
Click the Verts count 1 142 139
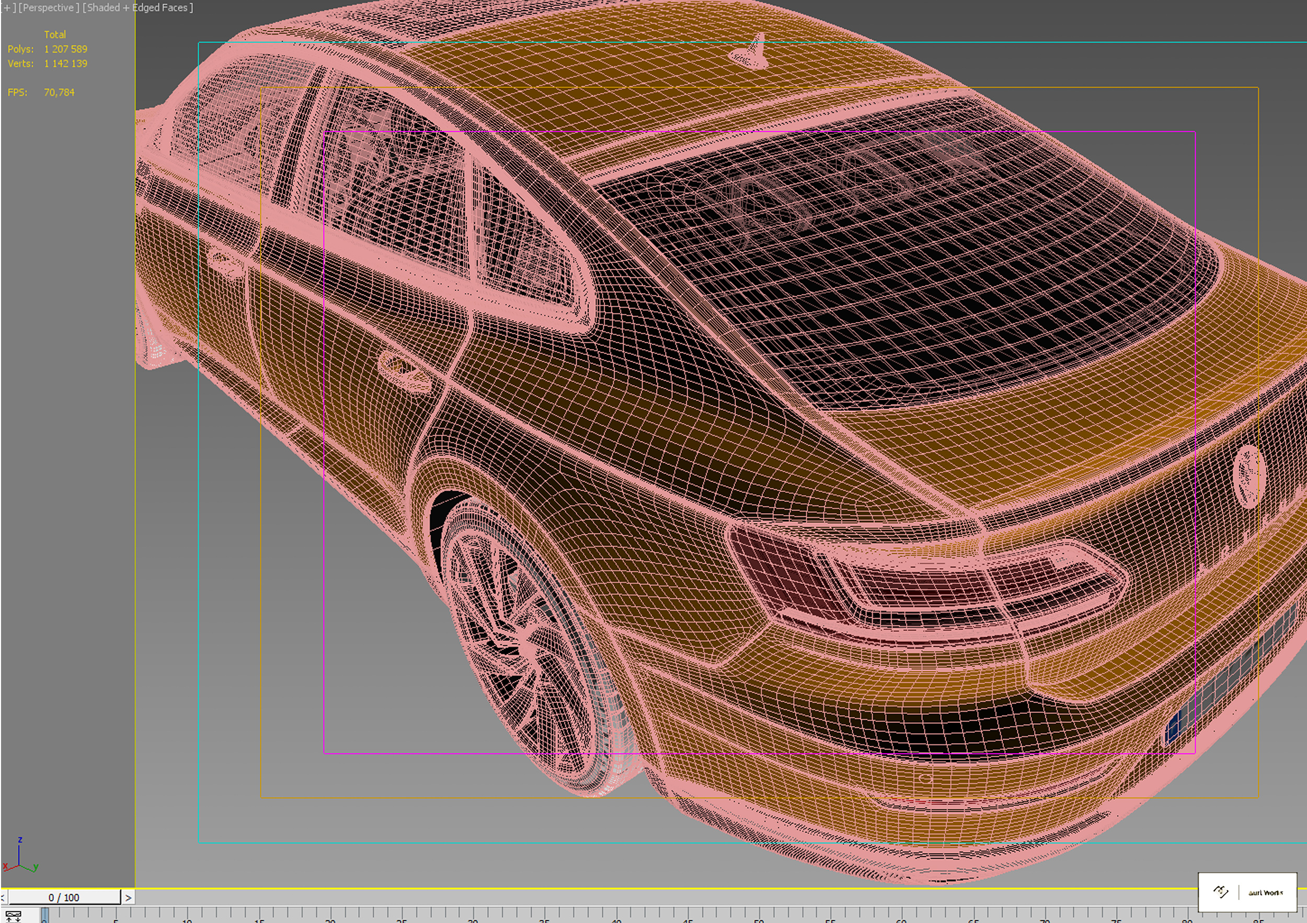pyautogui.click(x=66, y=64)
